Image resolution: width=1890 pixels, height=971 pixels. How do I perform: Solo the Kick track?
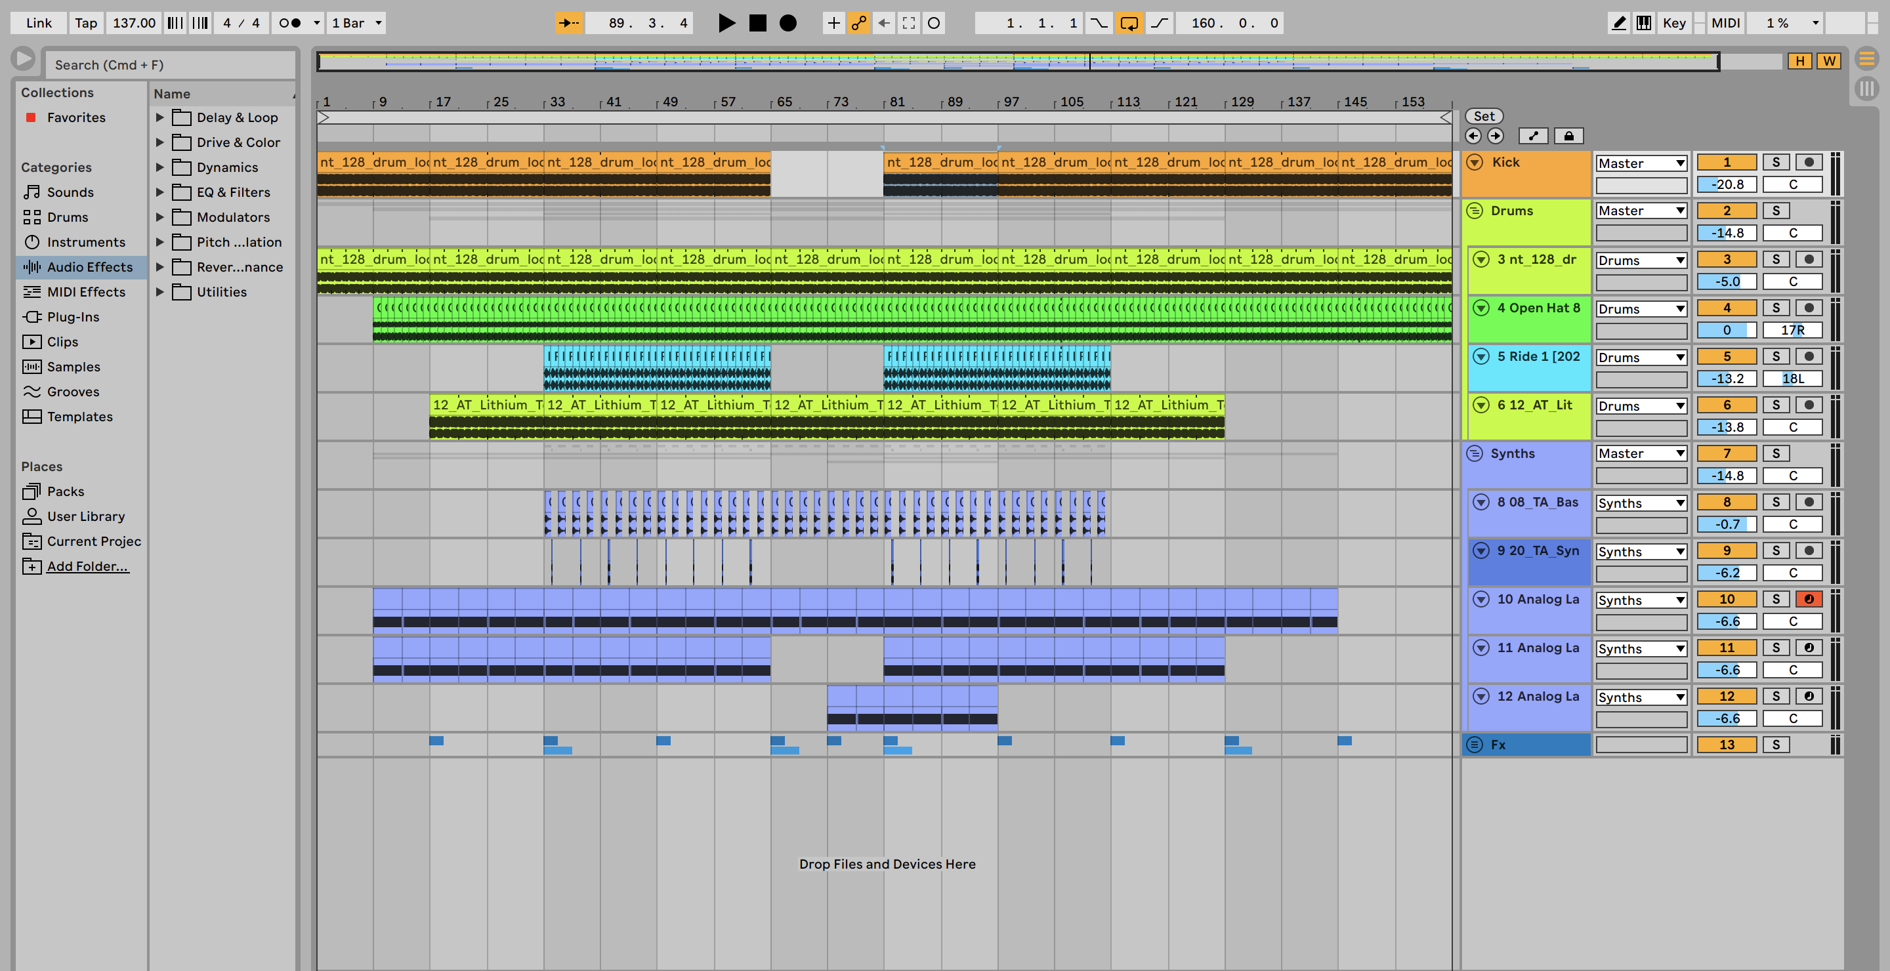[1776, 162]
